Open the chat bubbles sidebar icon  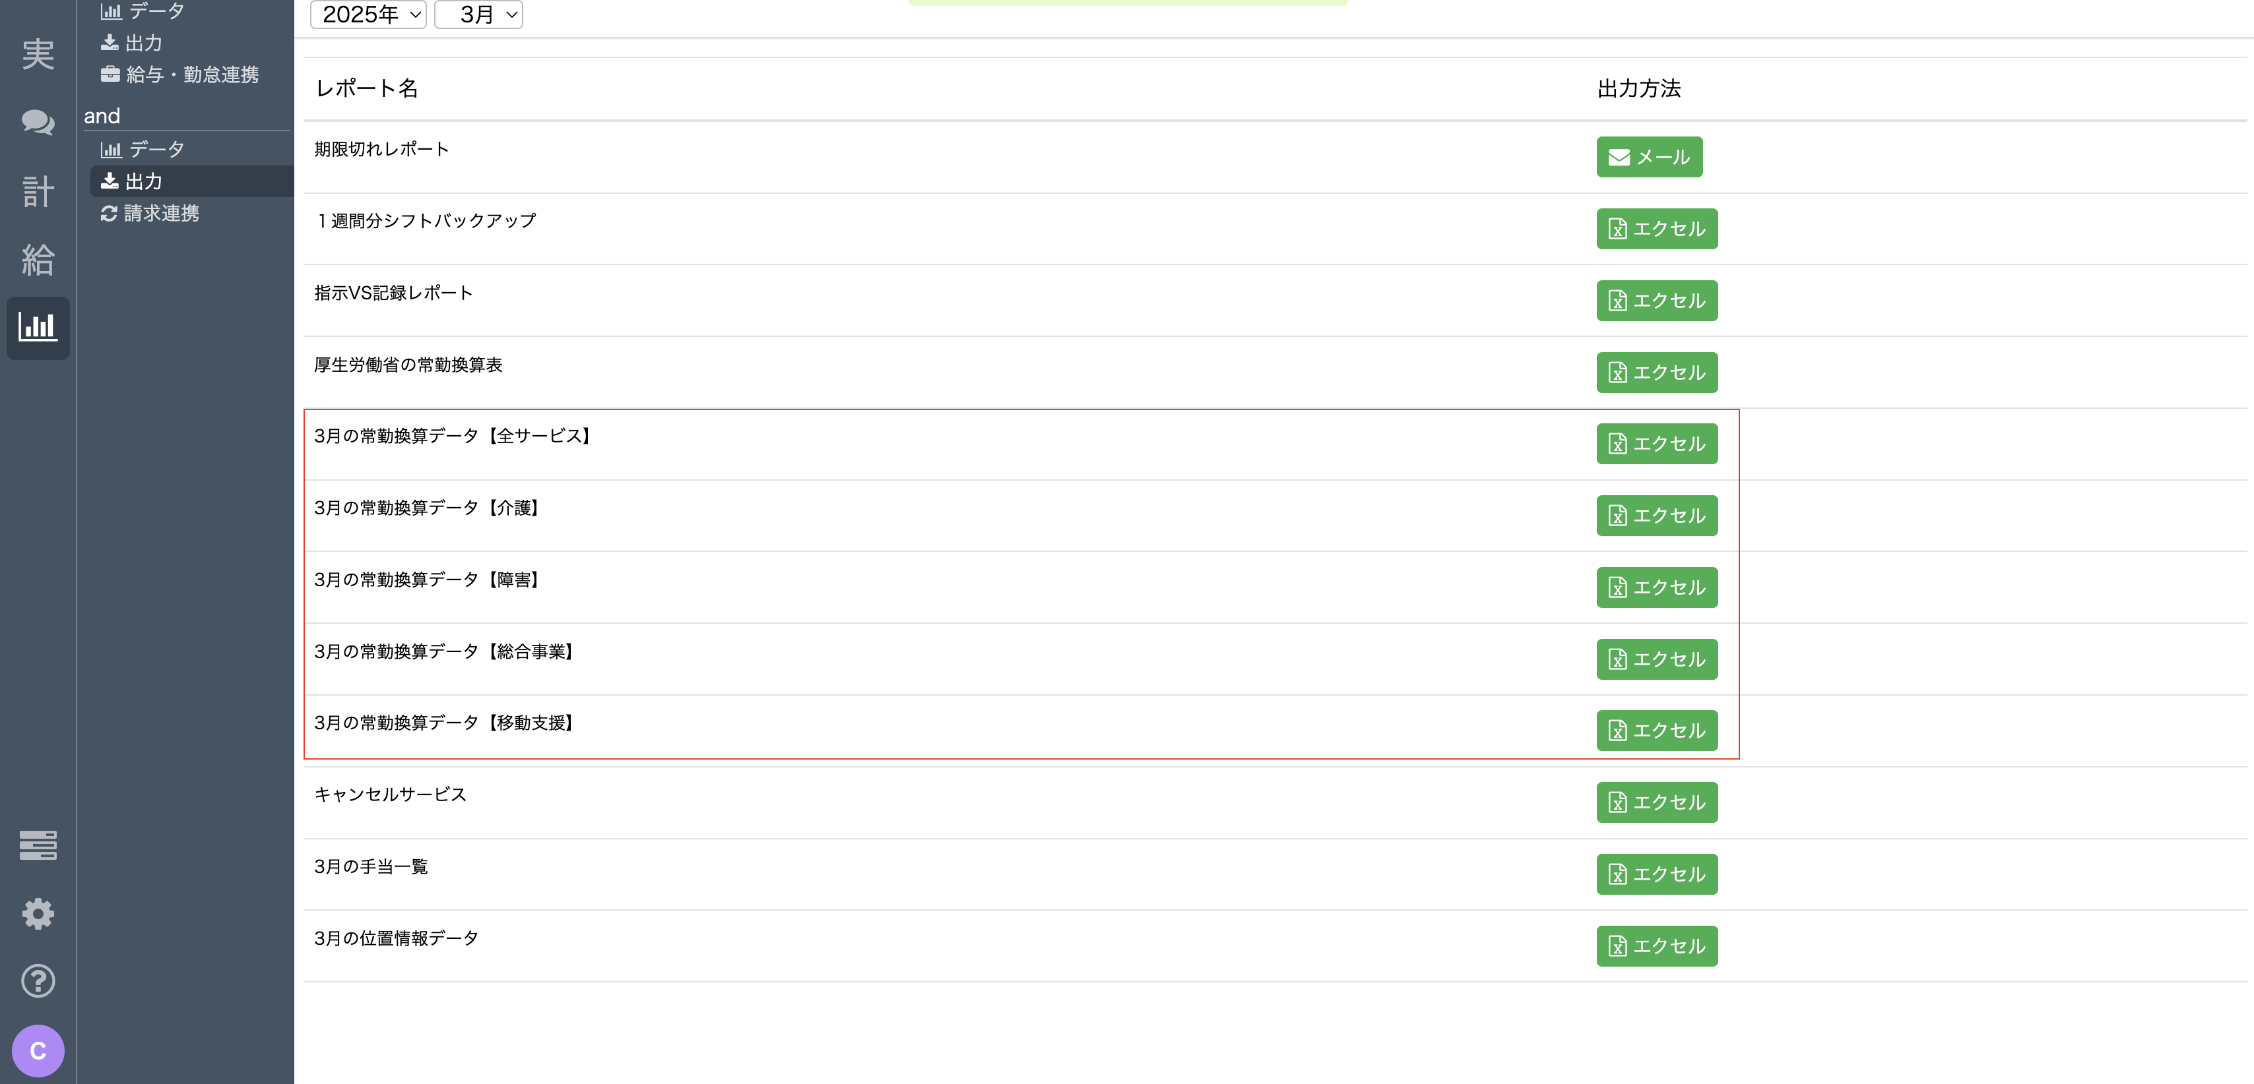click(x=38, y=123)
